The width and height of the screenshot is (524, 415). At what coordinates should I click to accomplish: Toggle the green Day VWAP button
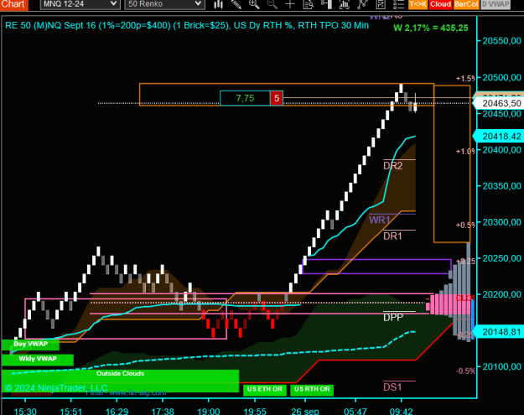(x=30, y=345)
